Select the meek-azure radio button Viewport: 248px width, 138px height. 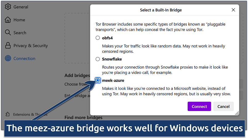pyautogui.click(x=98, y=80)
